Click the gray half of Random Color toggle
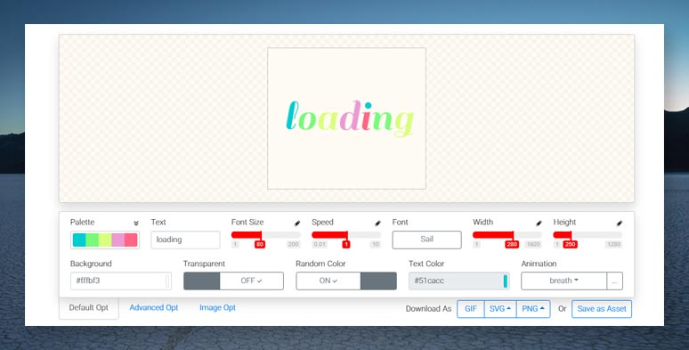Screen dimensions: 689x350 tap(378, 281)
